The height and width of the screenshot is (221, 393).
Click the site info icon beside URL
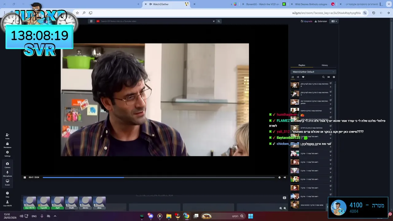click(x=365, y=13)
